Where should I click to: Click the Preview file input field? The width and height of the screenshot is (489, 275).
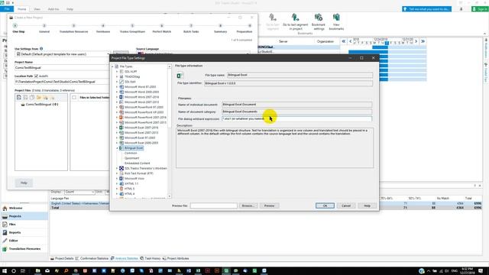point(214,205)
